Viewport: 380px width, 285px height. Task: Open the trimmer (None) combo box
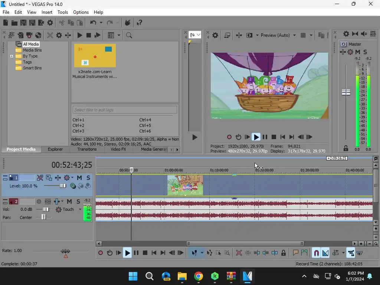coord(195,35)
